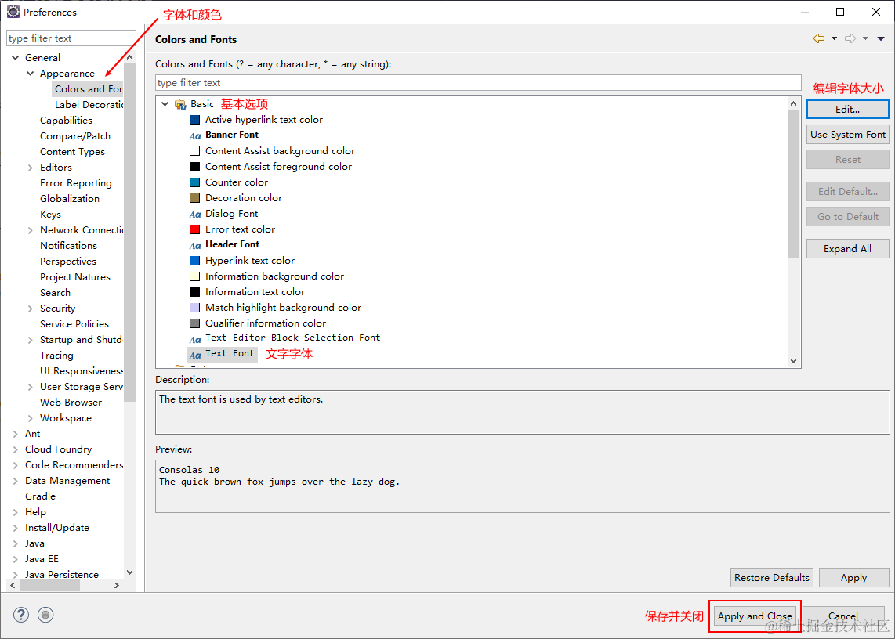Select the Active hyperlink text color swatch
The image size is (895, 639).
point(194,120)
